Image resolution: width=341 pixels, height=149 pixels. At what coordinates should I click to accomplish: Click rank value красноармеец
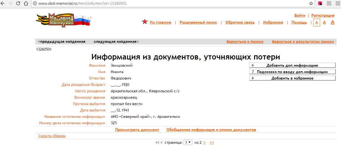pos(124,98)
